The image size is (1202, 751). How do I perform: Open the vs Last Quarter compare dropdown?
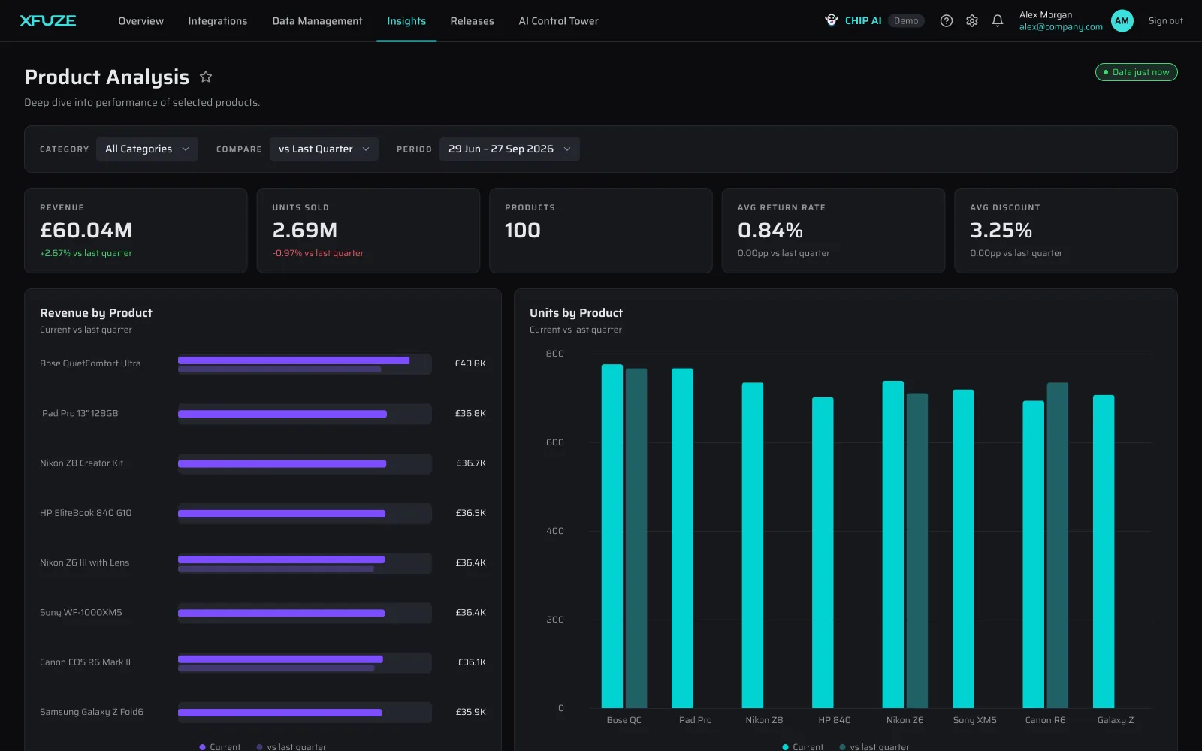coord(324,149)
